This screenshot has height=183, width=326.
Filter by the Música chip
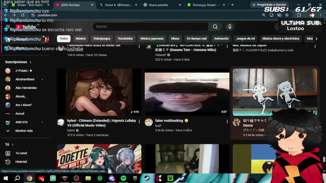coord(80,39)
